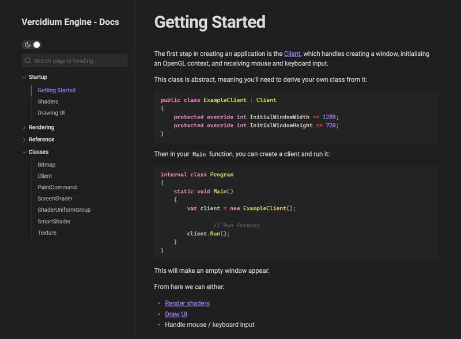The image size is (461, 339).
Task: Focus the search page or heading field
Action: pyautogui.click(x=74, y=60)
